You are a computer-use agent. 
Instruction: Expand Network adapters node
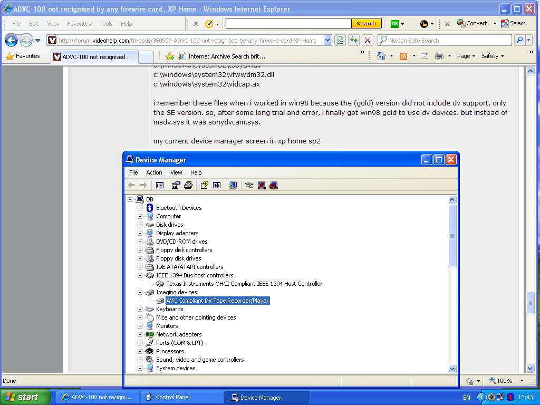[x=140, y=334]
